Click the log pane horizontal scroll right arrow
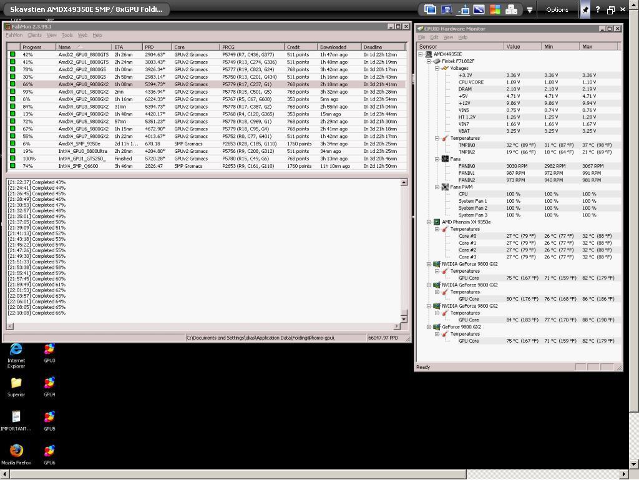Screen dimensions: 639x480 pyautogui.click(x=397, y=326)
